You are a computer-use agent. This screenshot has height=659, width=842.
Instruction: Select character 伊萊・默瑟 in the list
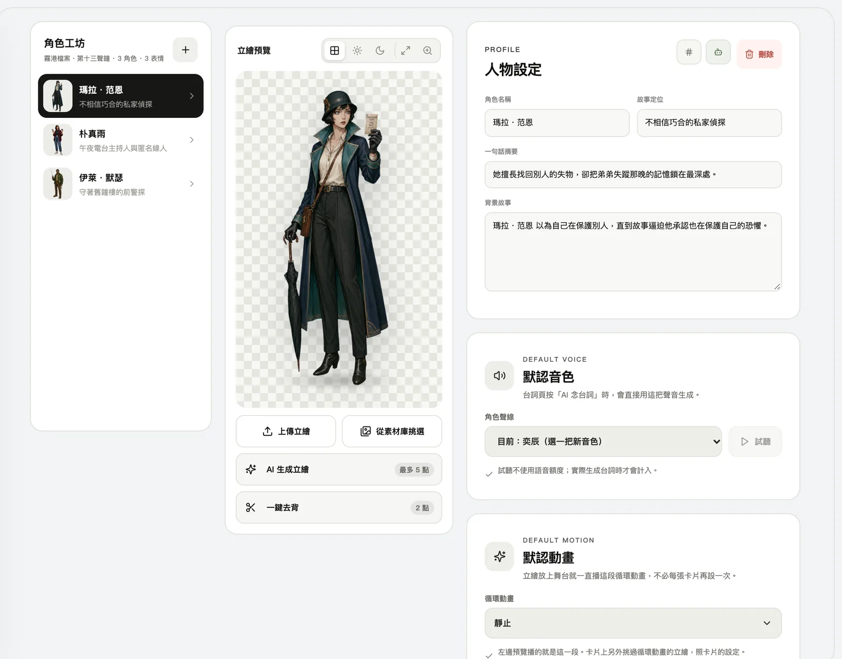(121, 184)
